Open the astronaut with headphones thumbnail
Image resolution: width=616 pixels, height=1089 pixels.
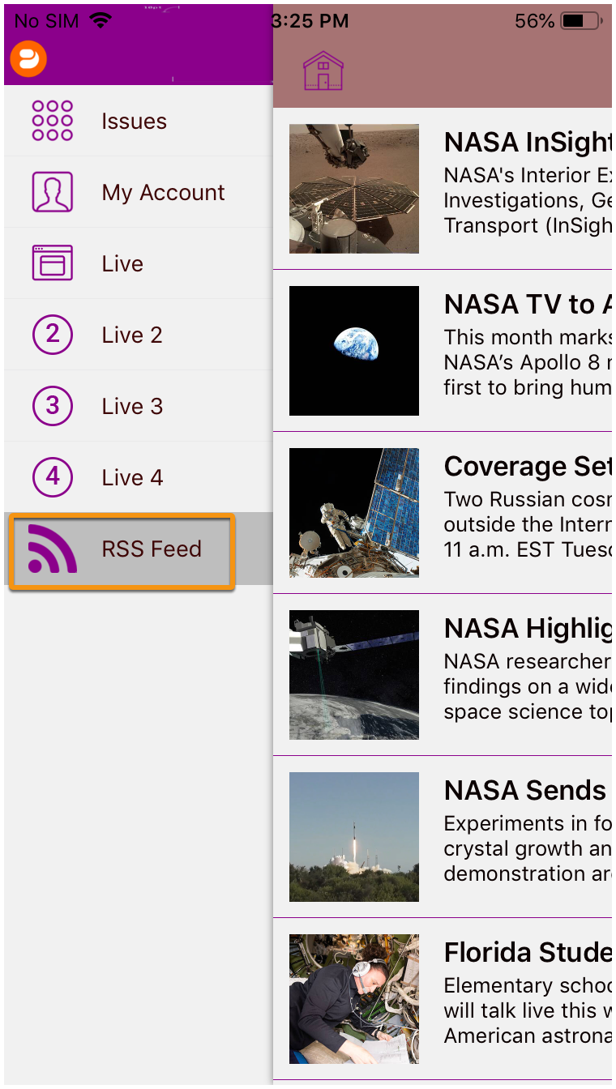354,999
